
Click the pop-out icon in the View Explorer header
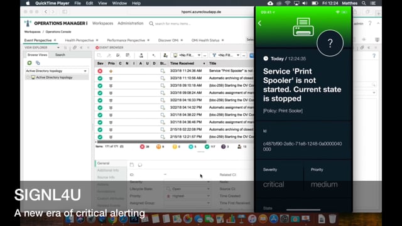75,48
